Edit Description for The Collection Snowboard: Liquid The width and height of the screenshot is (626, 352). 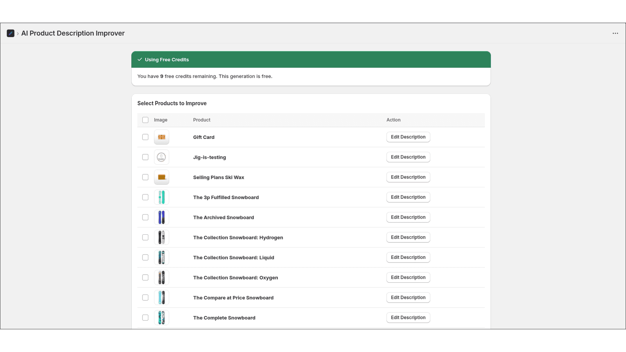[408, 257]
